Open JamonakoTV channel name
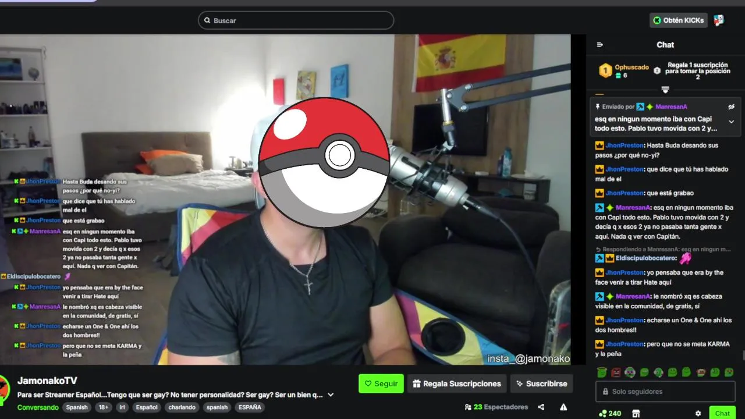The height and width of the screenshot is (419, 745). (x=47, y=381)
